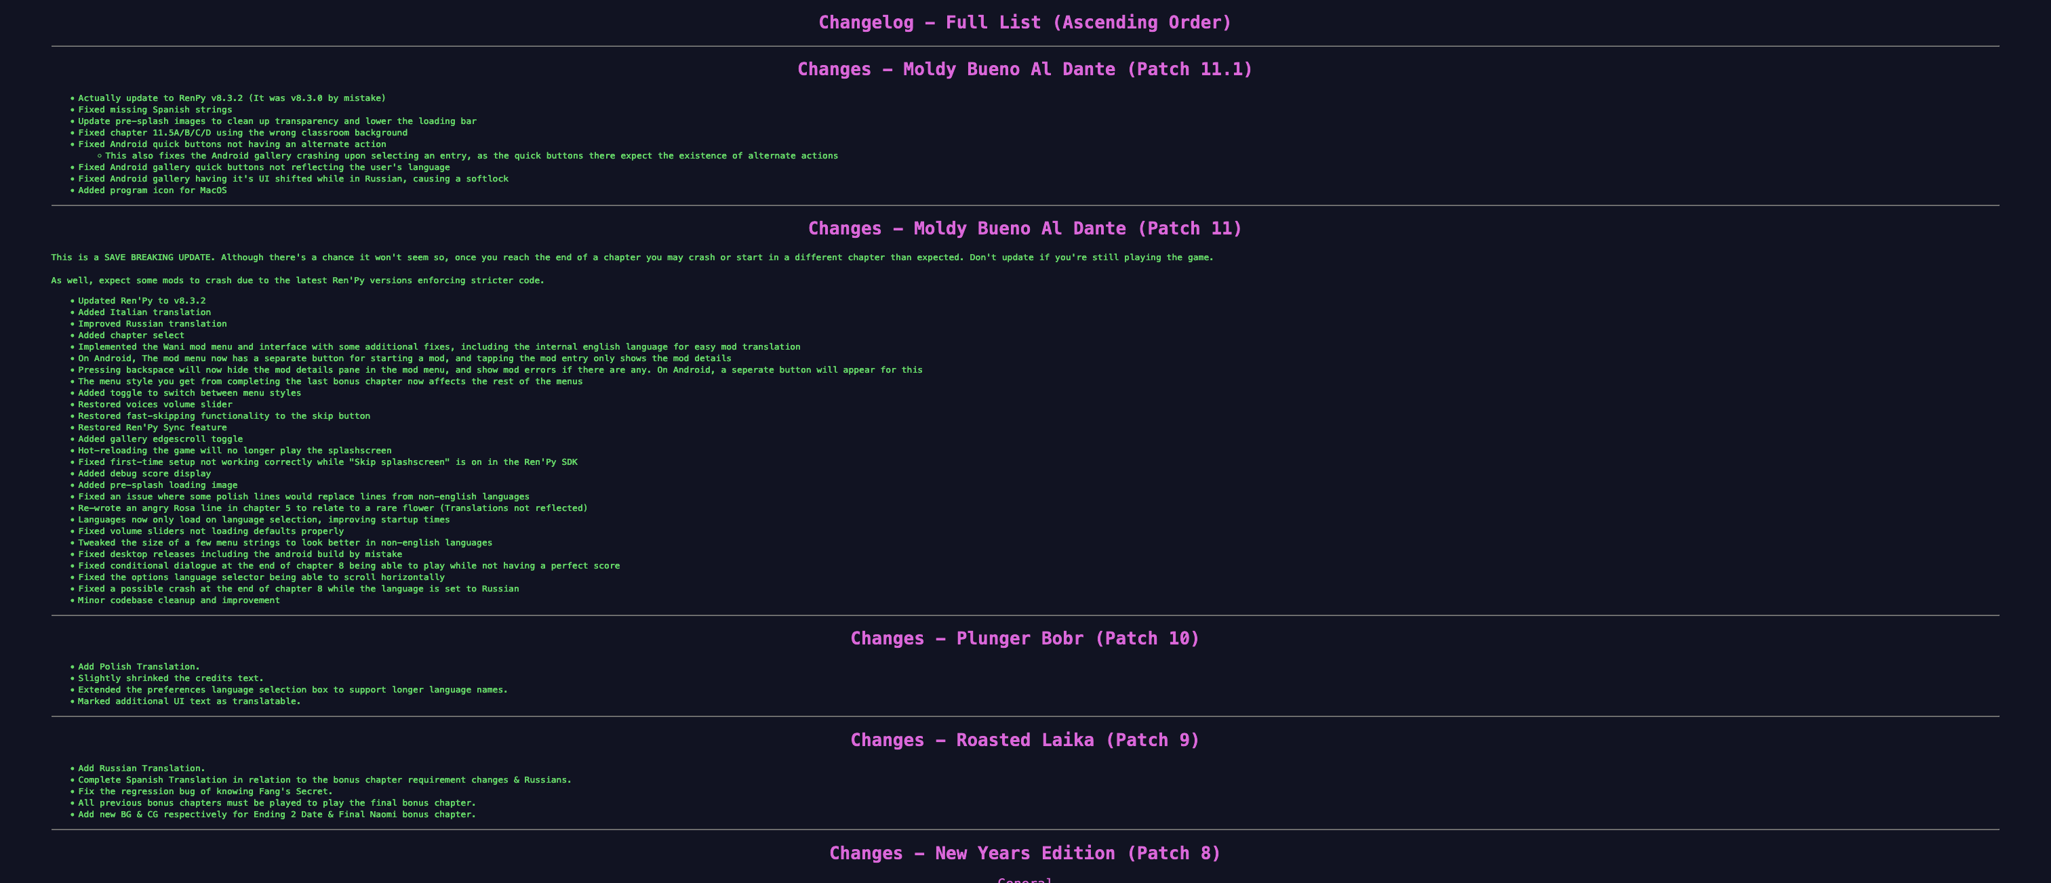Click the Moldy Bueno Al Dante Patch 11 heading
Image resolution: width=2051 pixels, height=883 pixels.
click(1024, 228)
